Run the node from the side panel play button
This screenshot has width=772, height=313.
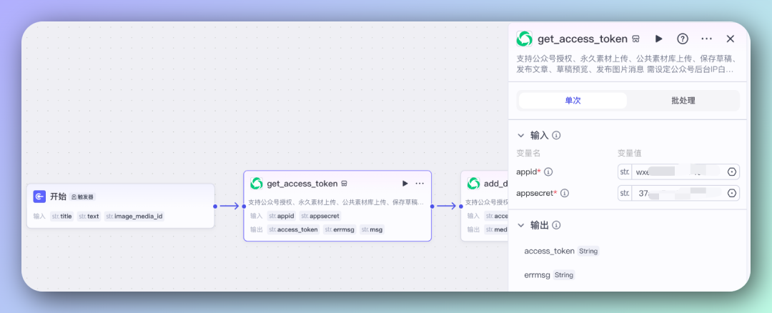pos(659,39)
